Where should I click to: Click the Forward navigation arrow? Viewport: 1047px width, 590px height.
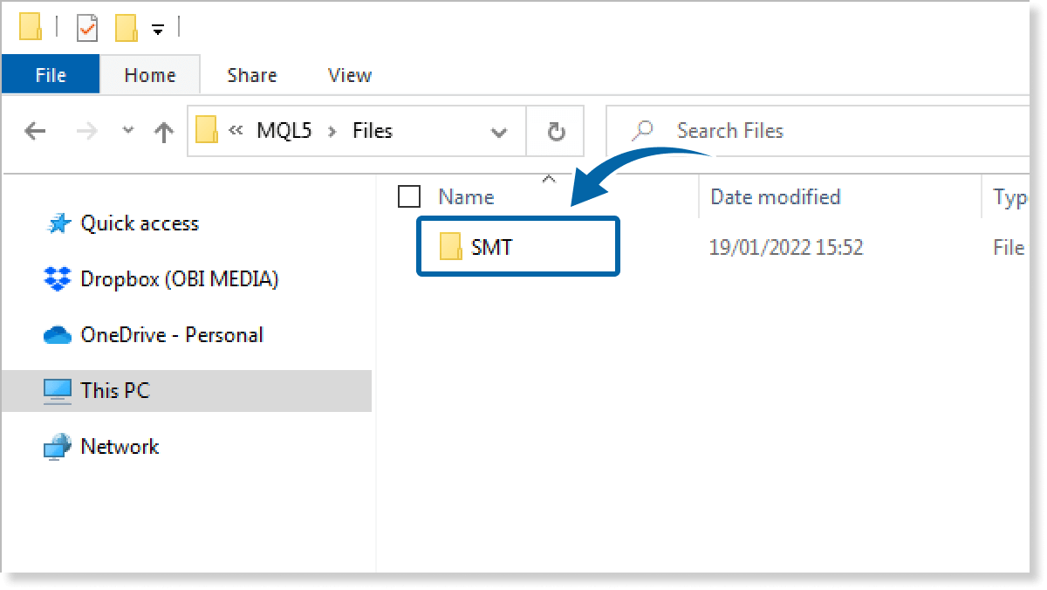[87, 132]
